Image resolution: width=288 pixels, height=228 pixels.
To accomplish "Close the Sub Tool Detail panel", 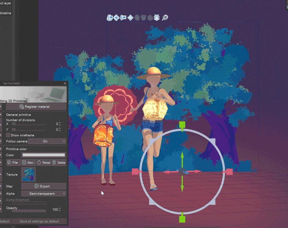I will [65, 83].
